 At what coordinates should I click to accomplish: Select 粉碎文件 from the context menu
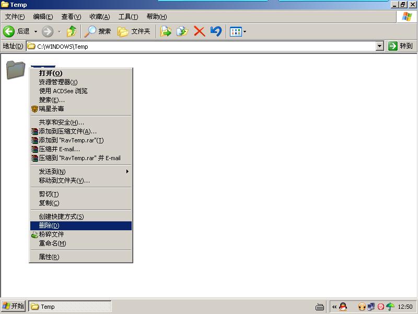51,234
